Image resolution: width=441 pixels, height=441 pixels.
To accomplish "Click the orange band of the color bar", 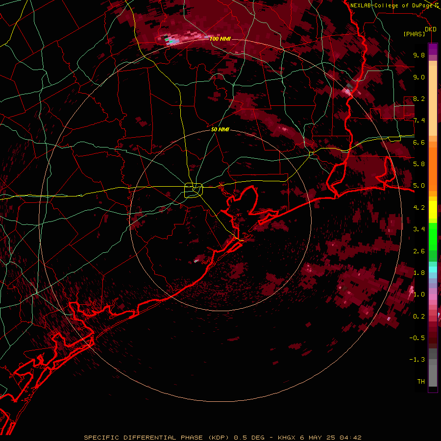I will (x=433, y=166).
